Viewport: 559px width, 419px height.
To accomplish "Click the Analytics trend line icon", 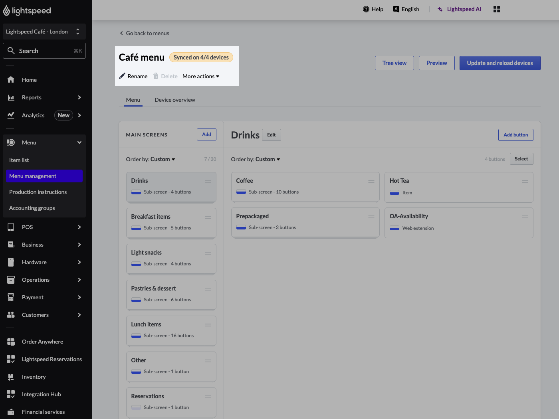I will point(11,115).
